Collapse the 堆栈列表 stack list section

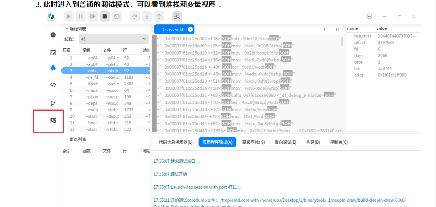67,29
